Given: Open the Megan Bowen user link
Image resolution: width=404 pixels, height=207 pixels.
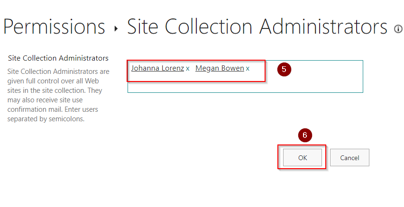Looking at the screenshot, I should click(x=220, y=68).
